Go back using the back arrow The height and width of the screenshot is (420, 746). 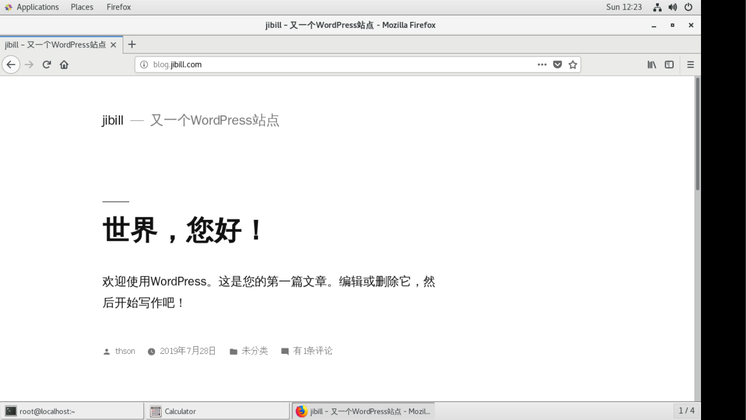point(11,64)
